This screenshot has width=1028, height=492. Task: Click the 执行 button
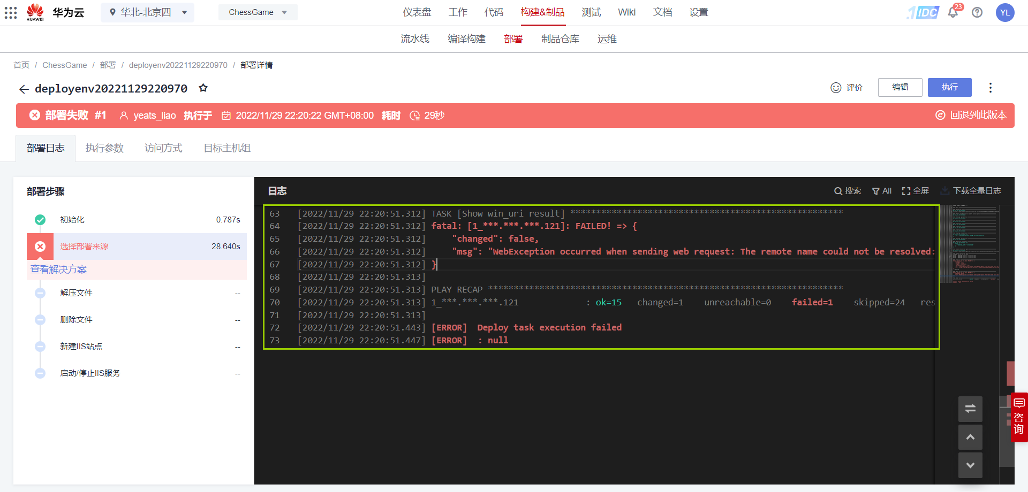click(x=950, y=87)
